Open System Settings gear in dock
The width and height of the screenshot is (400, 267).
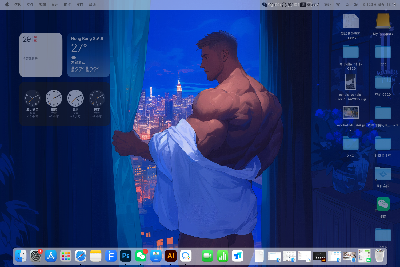[35, 256]
